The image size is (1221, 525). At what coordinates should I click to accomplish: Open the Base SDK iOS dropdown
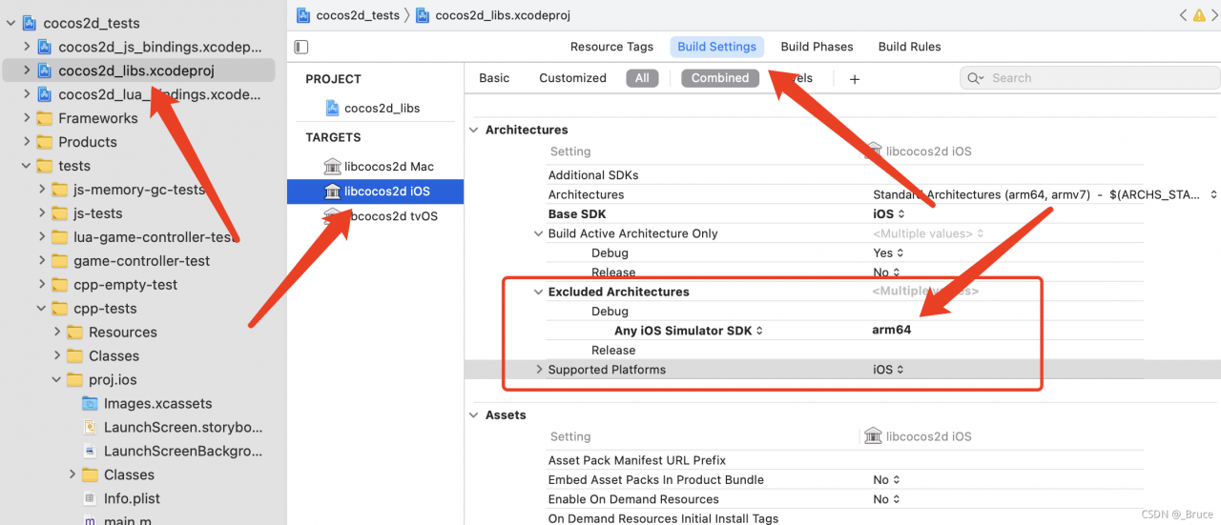pos(888,213)
